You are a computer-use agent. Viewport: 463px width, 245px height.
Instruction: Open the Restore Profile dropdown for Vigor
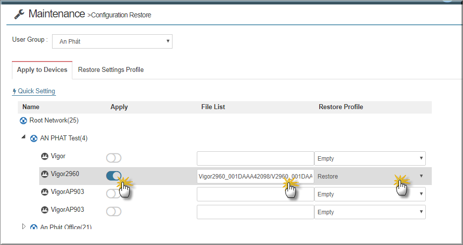pyautogui.click(x=370, y=158)
